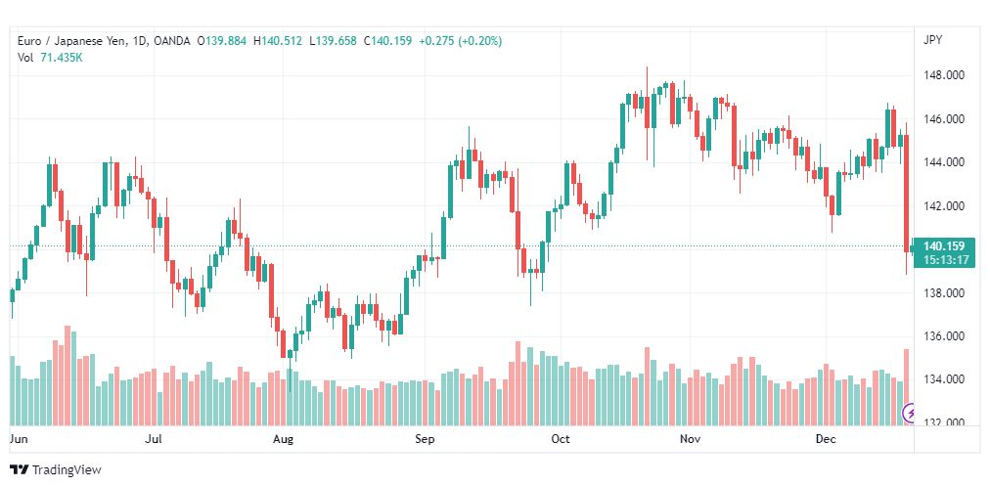The height and width of the screenshot is (487, 990).
Task: Click the TradingView logo icon
Action: tap(20, 470)
